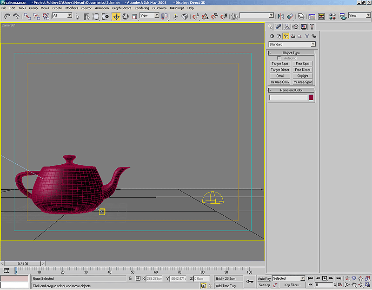The image size is (372, 290).
Task: Open the Rendering menu
Action: (x=142, y=8)
